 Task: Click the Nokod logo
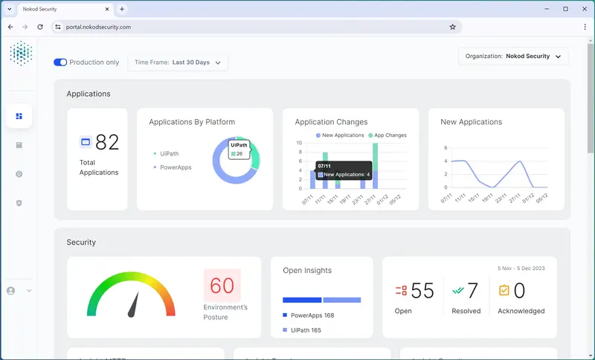21,53
